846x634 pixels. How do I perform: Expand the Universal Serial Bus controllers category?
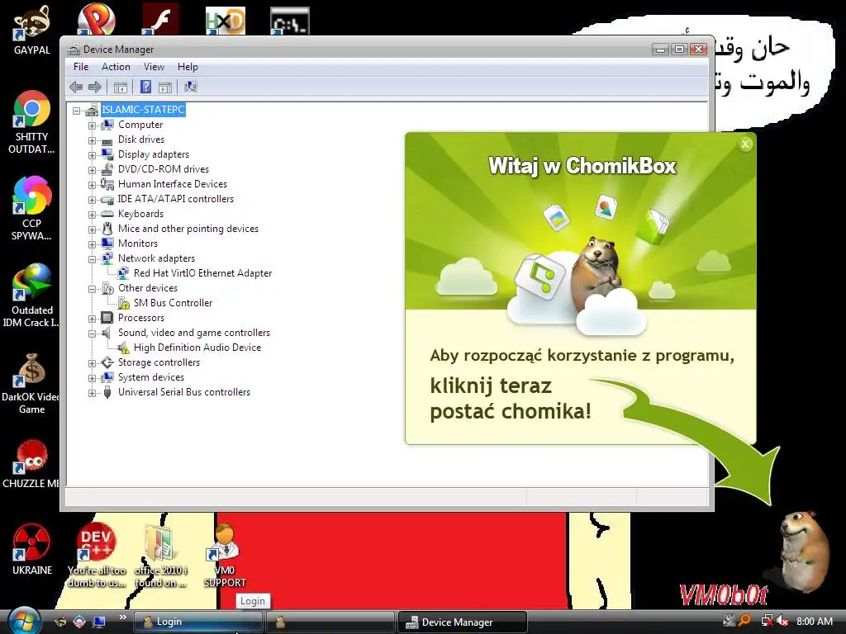click(x=93, y=393)
